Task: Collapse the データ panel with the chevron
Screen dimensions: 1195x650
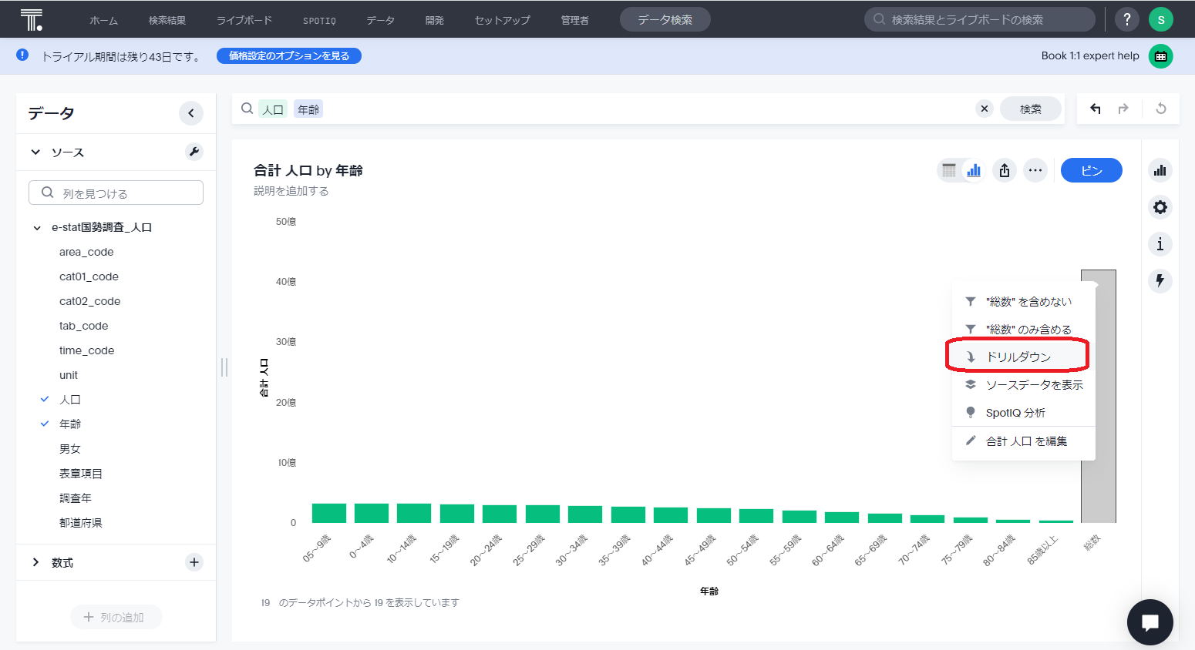Action: pyautogui.click(x=191, y=113)
